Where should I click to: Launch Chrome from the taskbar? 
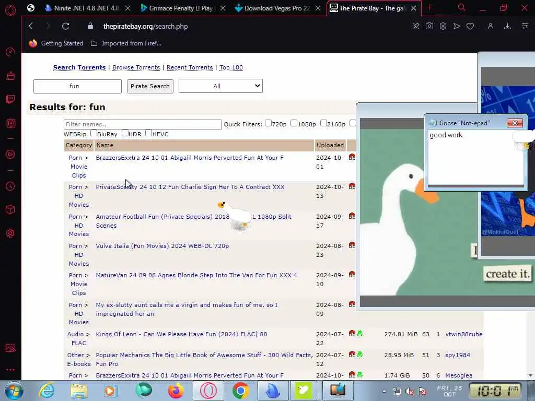coord(240,391)
